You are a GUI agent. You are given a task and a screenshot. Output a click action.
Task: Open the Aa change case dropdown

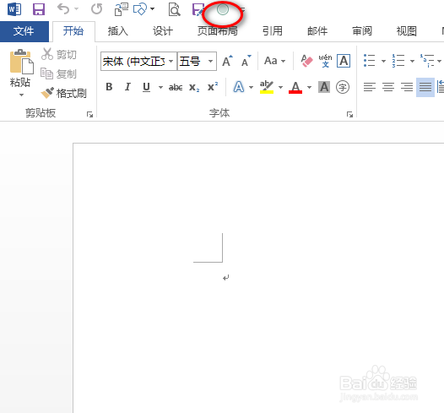(274, 61)
